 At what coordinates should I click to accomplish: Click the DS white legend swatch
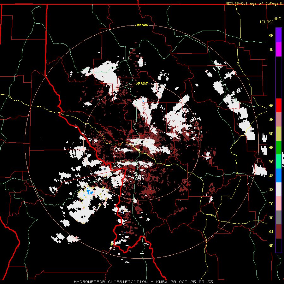pos(279,189)
